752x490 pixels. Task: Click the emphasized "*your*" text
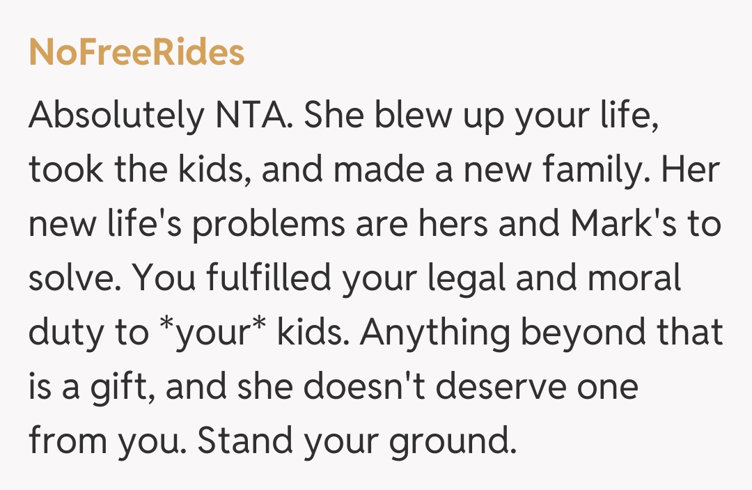pos(212,333)
